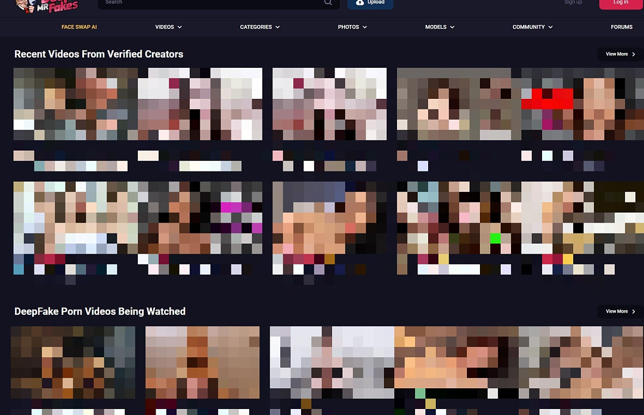Click the chevron beside Categories
Image resolution: width=644 pixels, height=415 pixels.
[x=278, y=27]
